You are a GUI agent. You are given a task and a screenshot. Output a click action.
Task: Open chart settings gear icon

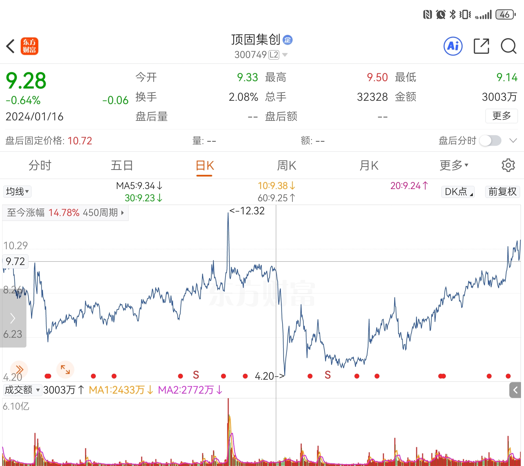[508, 165]
